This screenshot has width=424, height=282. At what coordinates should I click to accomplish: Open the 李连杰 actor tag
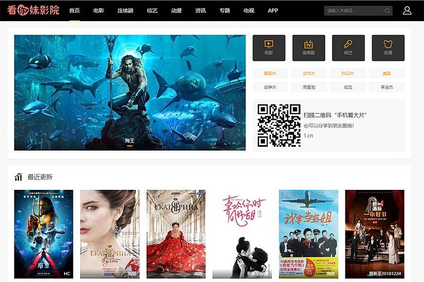(x=387, y=87)
